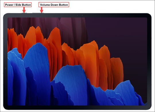The image size is (155, 112).
Task: Tap the physical power key on tablet edge
Action: pos(24,13)
